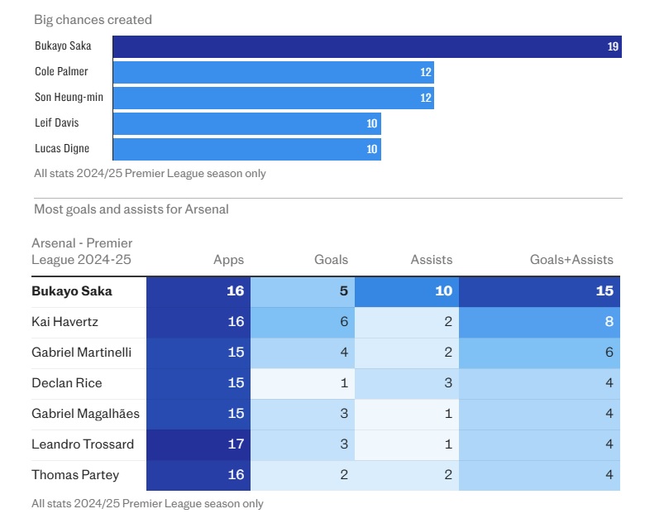Click Kai Havertz's goals cell

(x=303, y=322)
